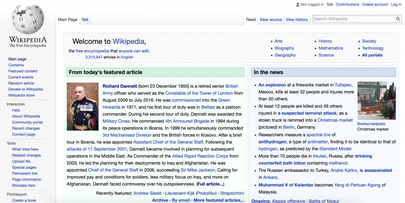Image resolution: width=405 pixels, height=203 pixels.
Task: Open Contact page
Action: pos(24,134)
